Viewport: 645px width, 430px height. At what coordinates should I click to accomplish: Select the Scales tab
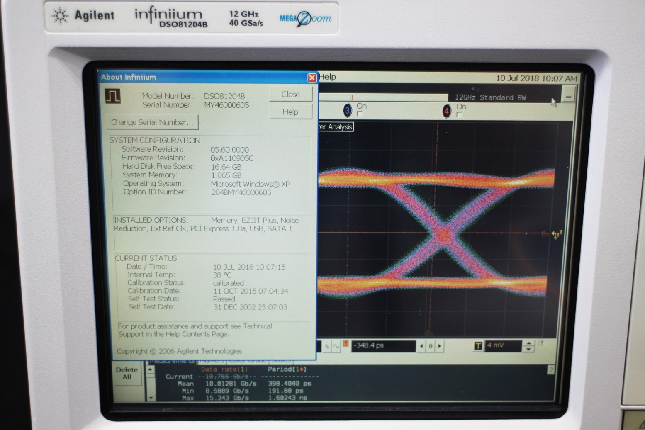click(x=281, y=362)
